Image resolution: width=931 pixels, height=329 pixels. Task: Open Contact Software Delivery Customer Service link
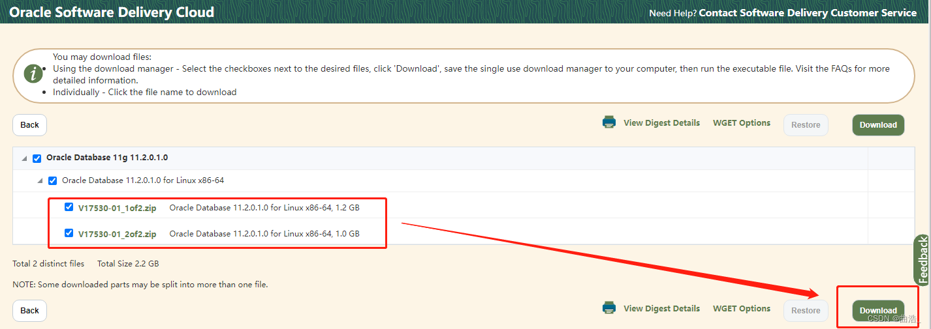808,13
